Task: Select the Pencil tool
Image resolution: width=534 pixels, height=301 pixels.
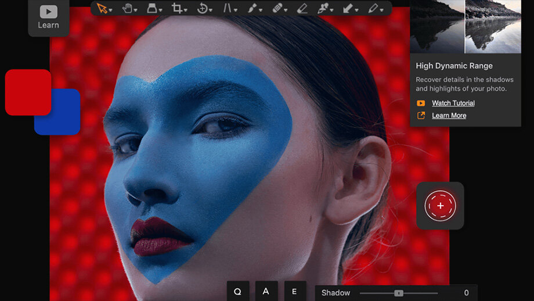Action: pyautogui.click(x=373, y=8)
